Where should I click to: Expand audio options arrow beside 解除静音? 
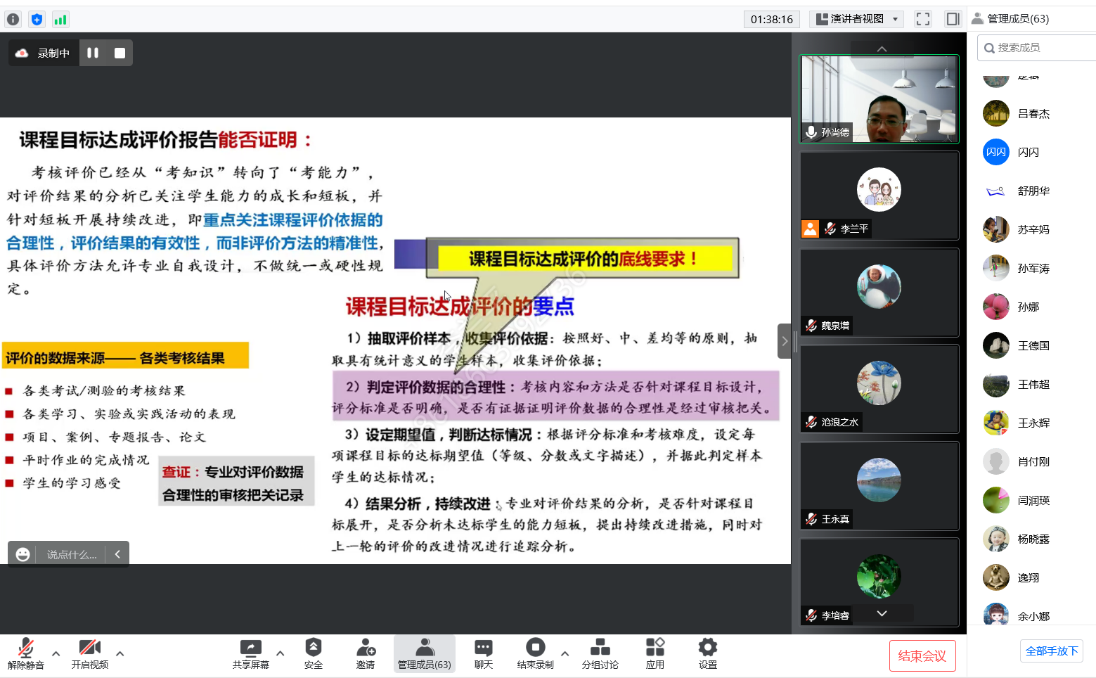click(56, 653)
